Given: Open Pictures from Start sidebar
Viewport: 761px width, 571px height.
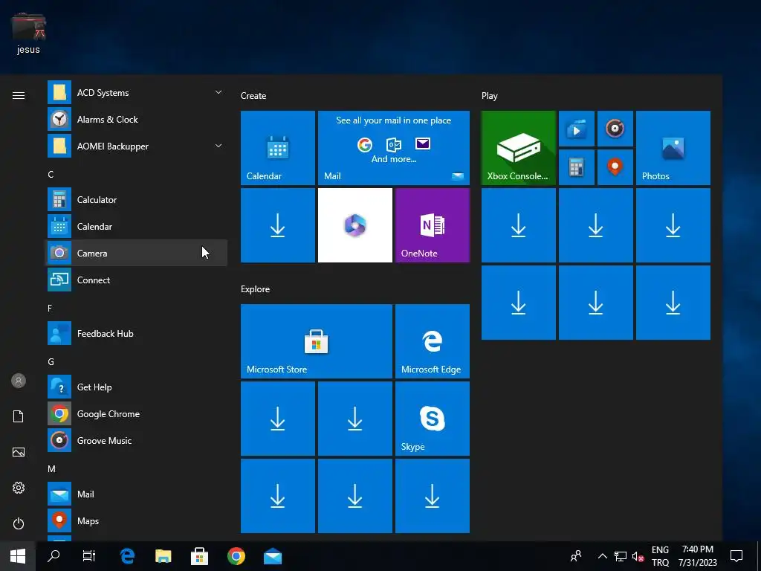Looking at the screenshot, I should tap(19, 452).
